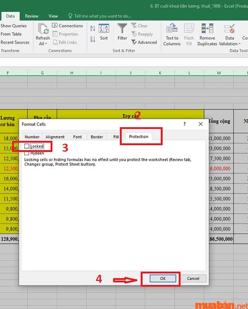Open Text to Columns wizard
This screenshot has width=248, height=309.
(172, 35)
